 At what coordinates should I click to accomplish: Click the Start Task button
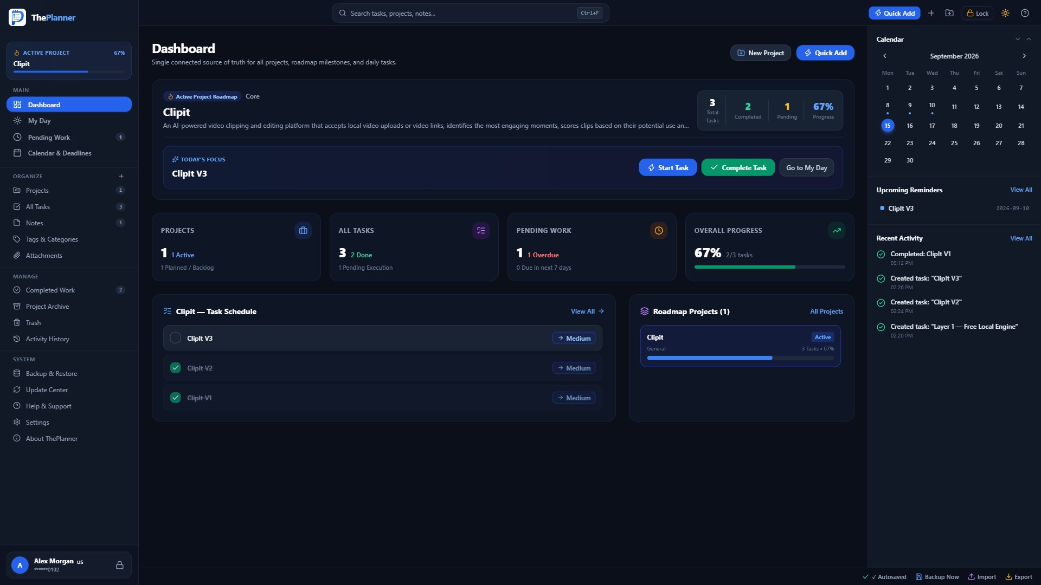667,167
